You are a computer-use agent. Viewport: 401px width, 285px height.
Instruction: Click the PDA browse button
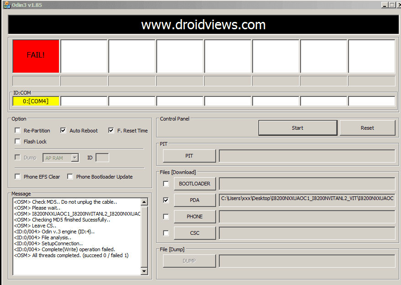195,200
